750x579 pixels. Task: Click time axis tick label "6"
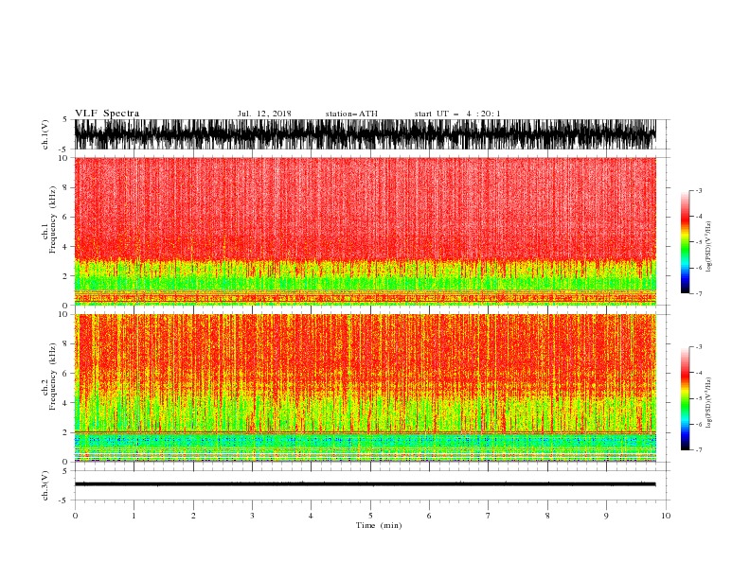coord(429,516)
